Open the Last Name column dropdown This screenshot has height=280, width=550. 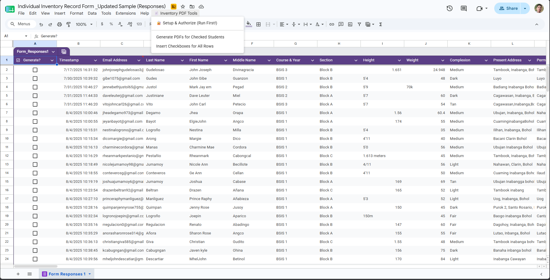[x=182, y=60]
